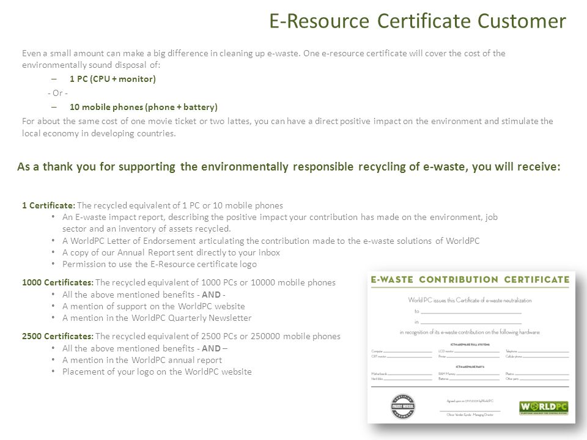
Task: Click the round certified hardware seal on the certificate
Action: coord(403,406)
